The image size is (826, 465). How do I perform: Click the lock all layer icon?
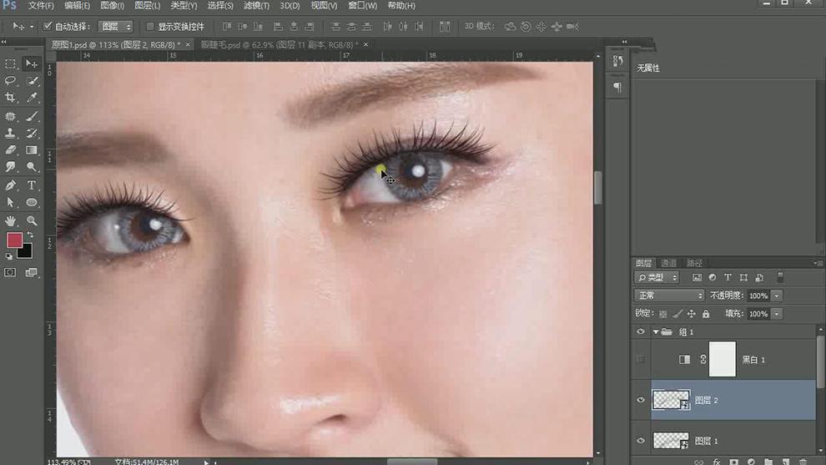[x=706, y=314]
